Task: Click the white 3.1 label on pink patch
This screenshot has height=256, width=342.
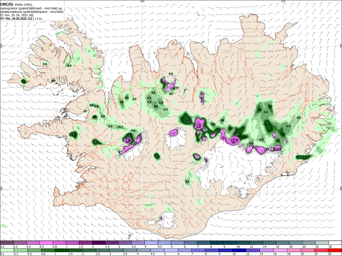Action: click(199, 126)
